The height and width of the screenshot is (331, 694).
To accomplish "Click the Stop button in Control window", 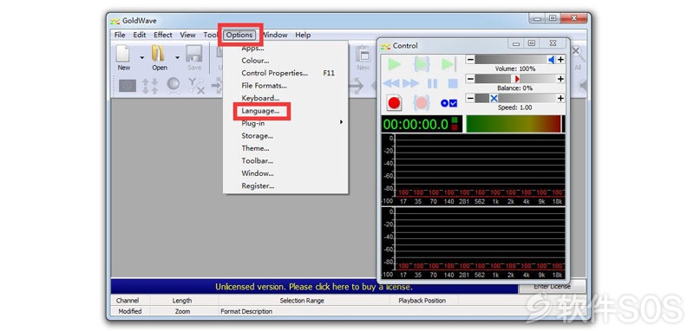I will (x=452, y=83).
